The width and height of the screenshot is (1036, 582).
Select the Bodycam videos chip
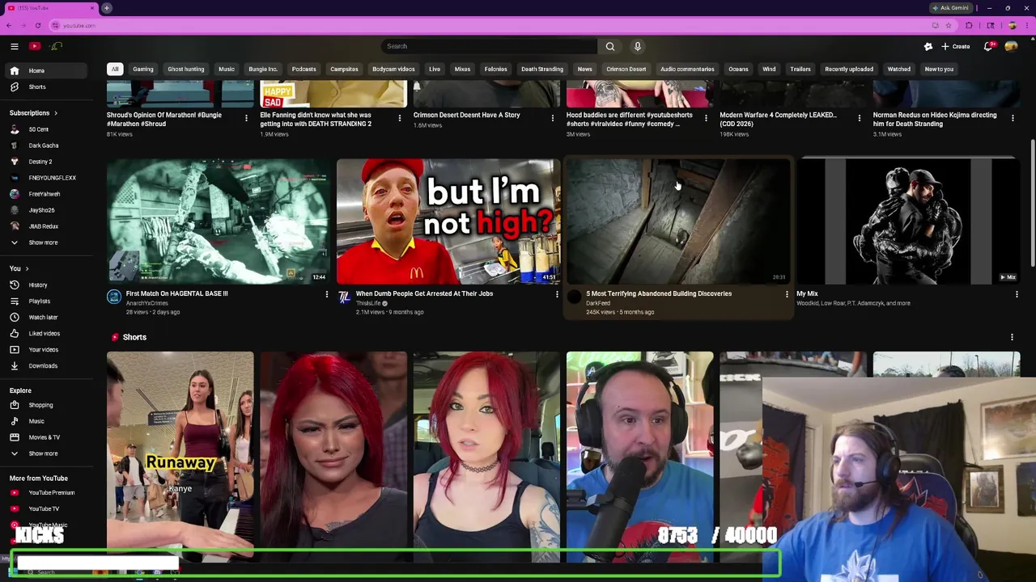(393, 69)
